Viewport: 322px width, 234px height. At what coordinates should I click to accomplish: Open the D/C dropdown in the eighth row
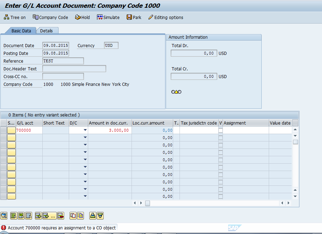85,182
